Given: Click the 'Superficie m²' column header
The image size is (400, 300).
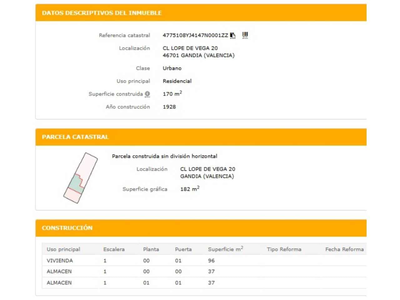Looking at the screenshot, I should (225, 249).
